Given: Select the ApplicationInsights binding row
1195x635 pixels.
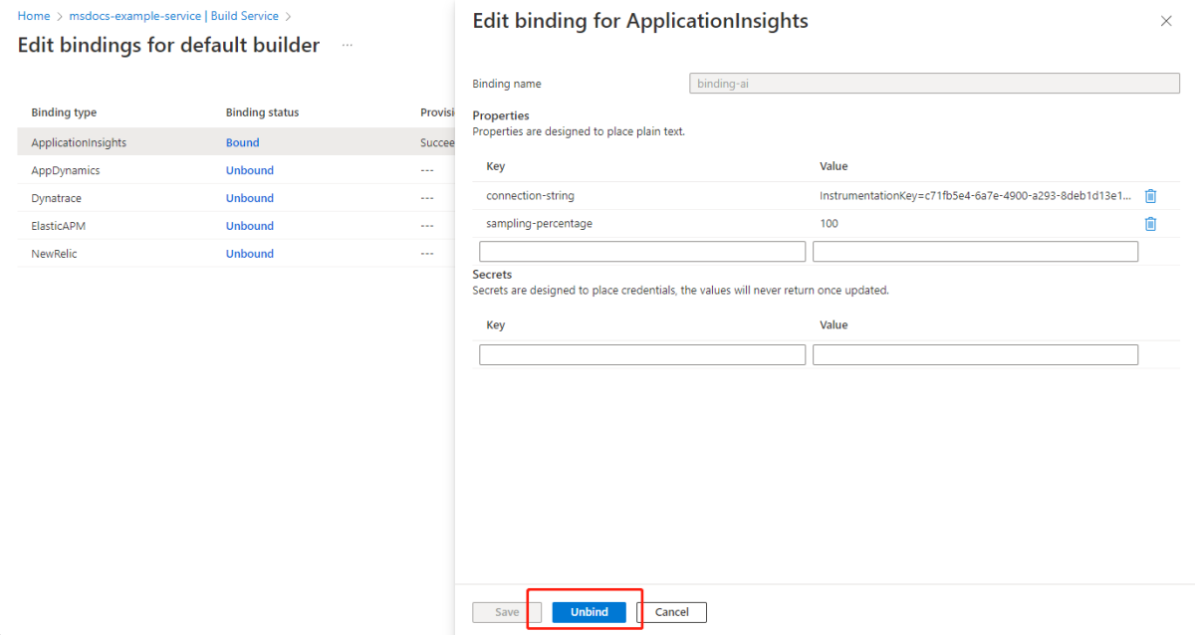Looking at the screenshot, I should (79, 142).
